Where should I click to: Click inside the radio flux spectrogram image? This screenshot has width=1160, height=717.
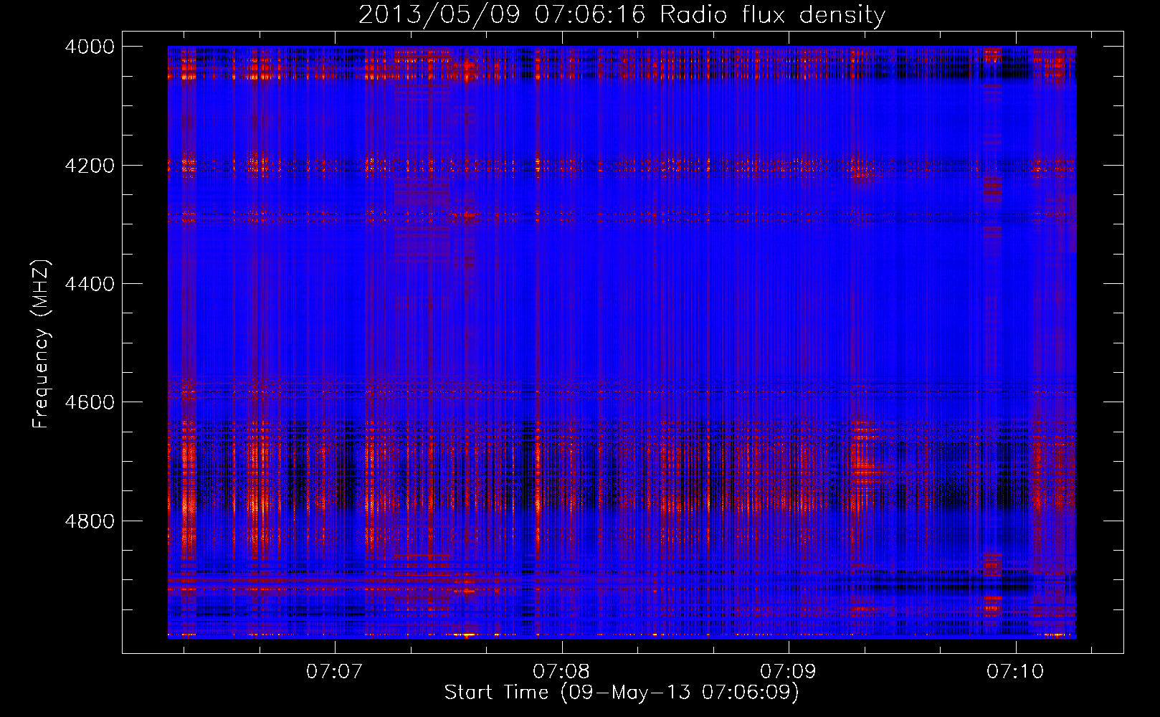[x=622, y=341]
